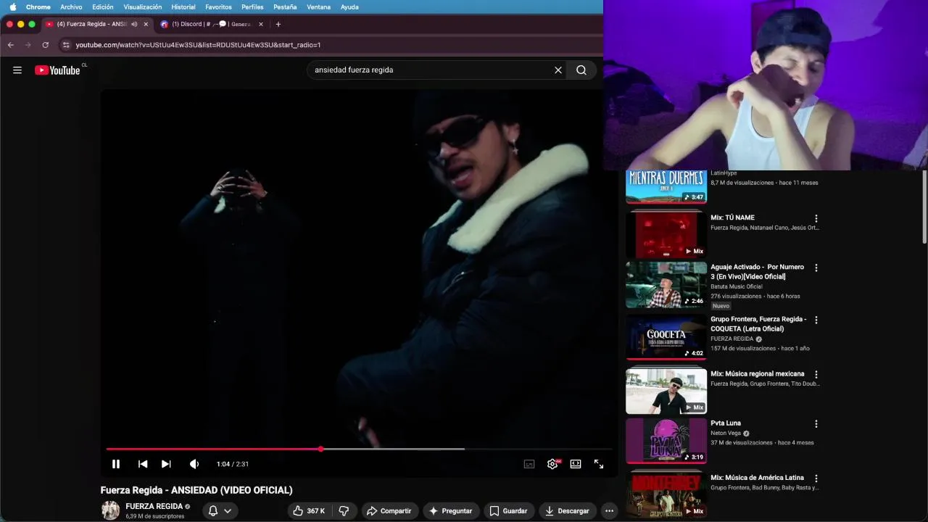928x522 pixels.
Task: Open options for COQUETA video
Action: tap(816, 320)
